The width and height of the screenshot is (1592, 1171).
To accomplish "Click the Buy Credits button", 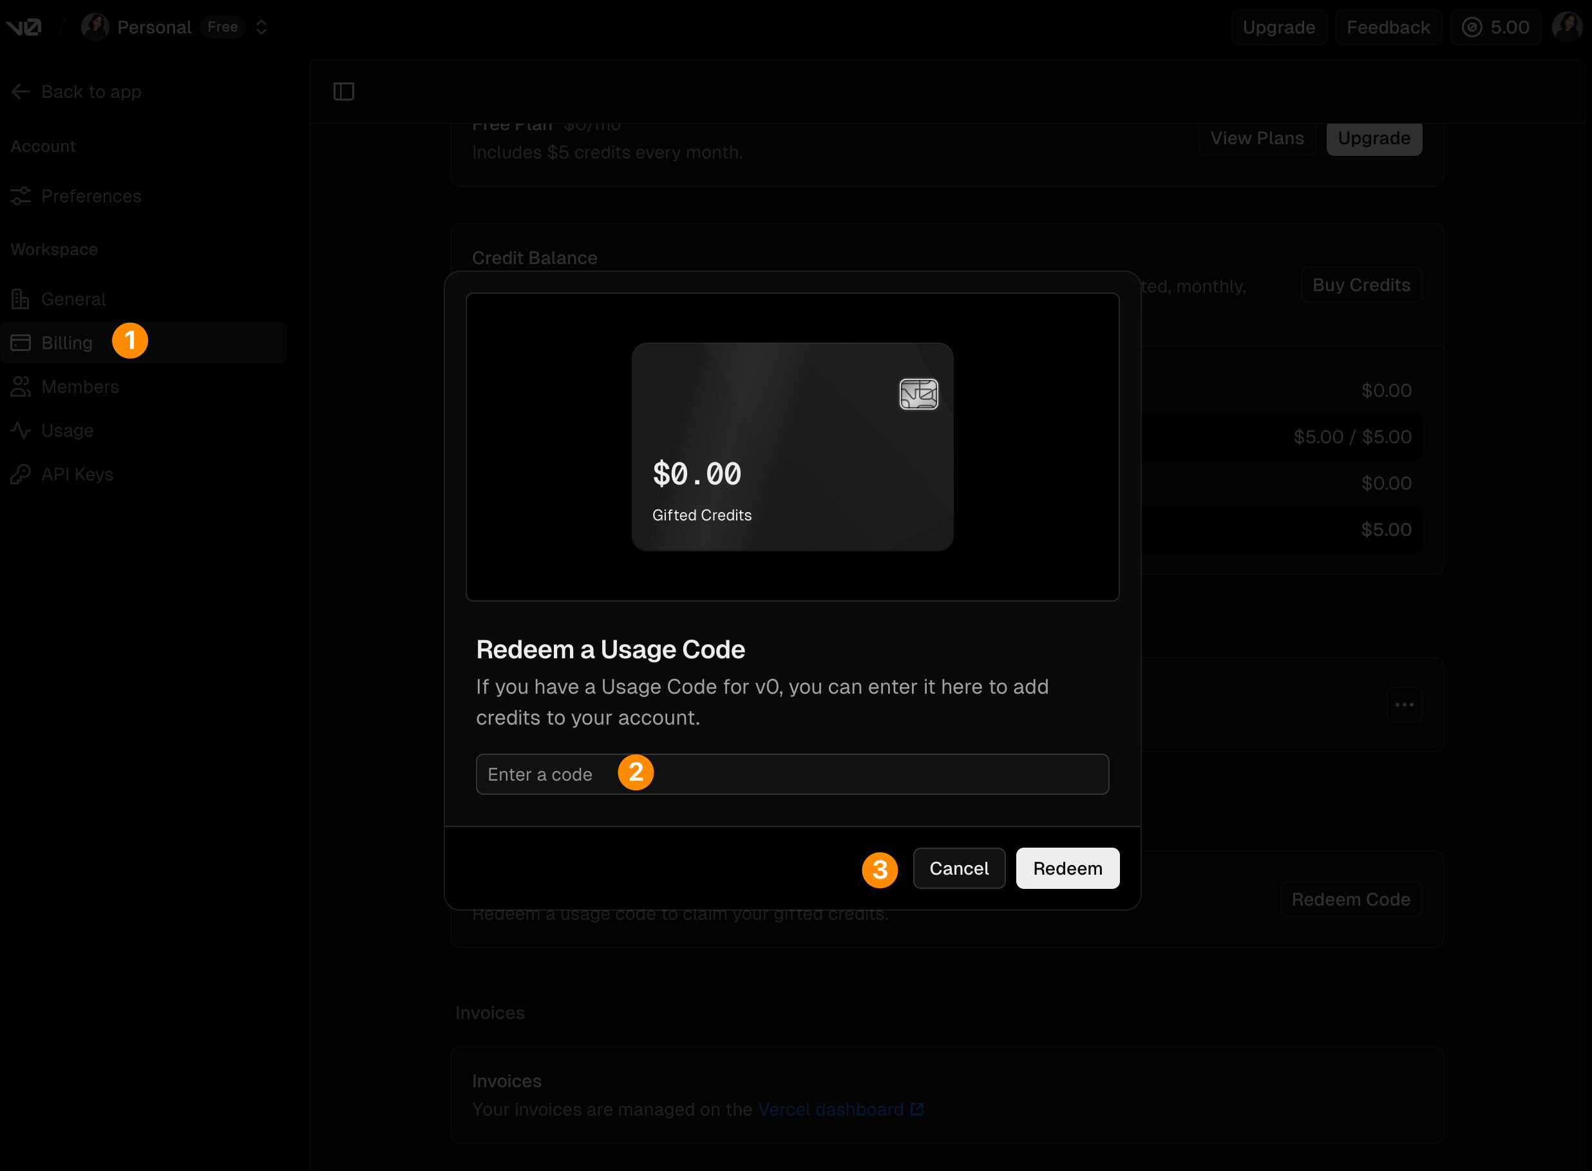I will 1361,285.
